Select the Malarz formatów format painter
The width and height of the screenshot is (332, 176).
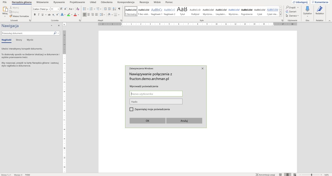19,16
